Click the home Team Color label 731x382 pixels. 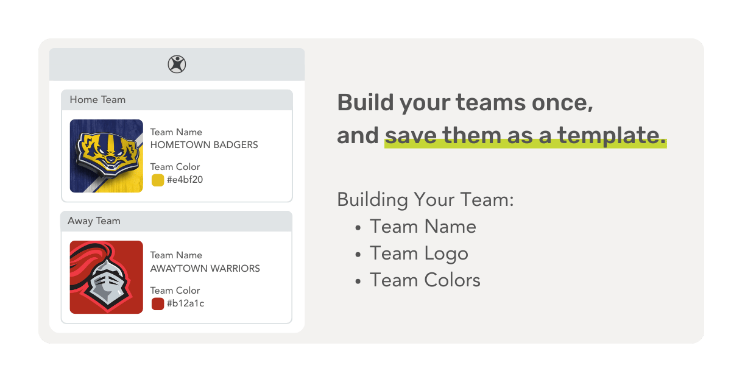point(175,167)
